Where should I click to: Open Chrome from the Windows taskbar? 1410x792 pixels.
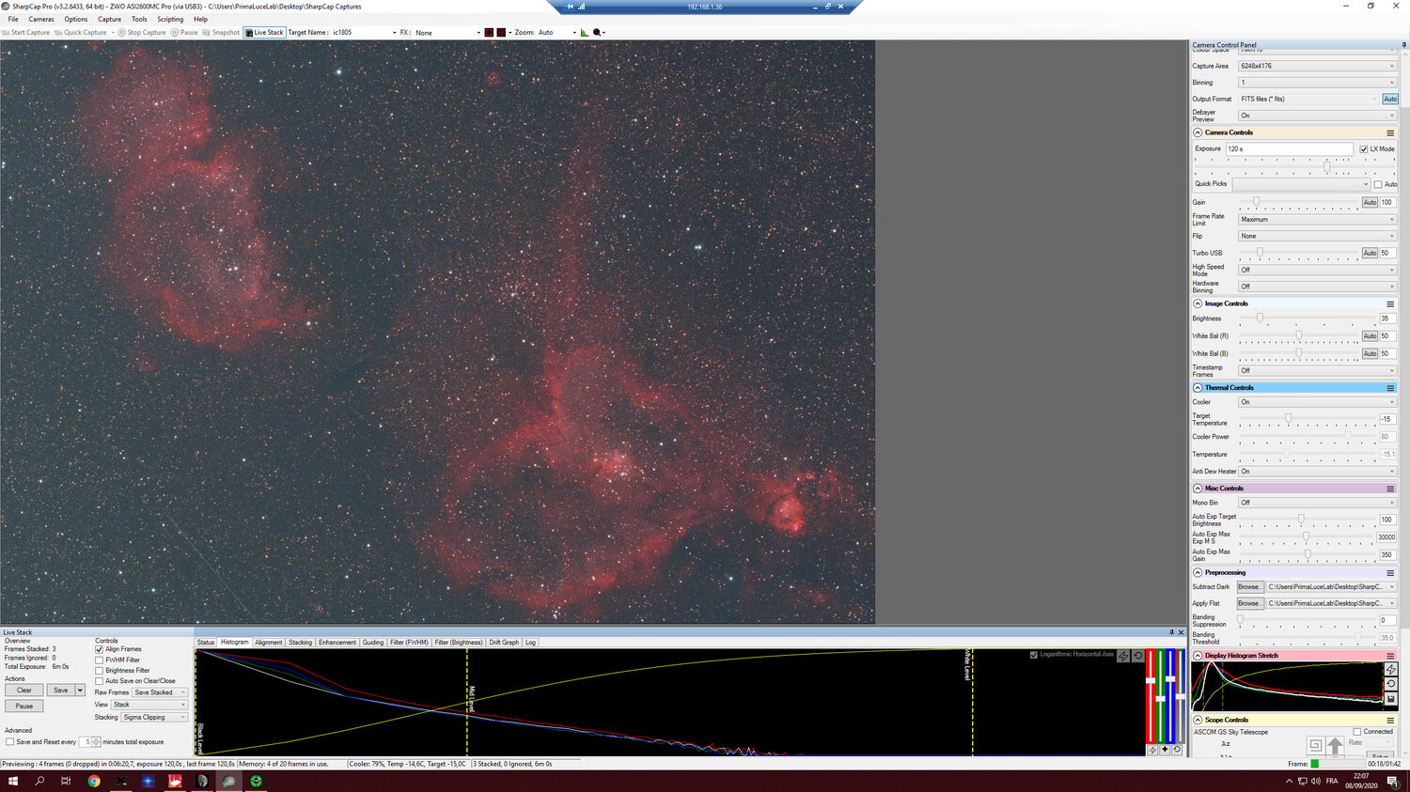[94, 781]
